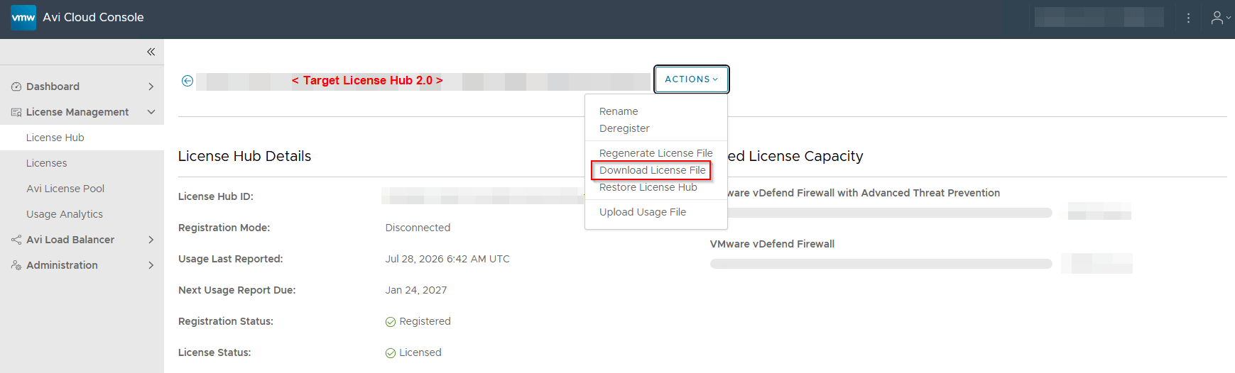Click the Administration users icon
This screenshot has height=373, width=1235.
click(x=16, y=265)
